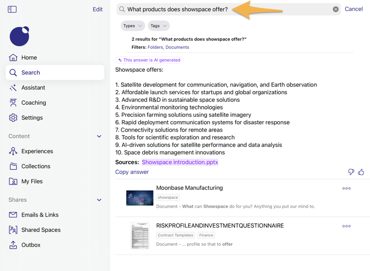The height and width of the screenshot is (271, 370).
Task: Toggle the sidebar panel icon
Action: 12,9
